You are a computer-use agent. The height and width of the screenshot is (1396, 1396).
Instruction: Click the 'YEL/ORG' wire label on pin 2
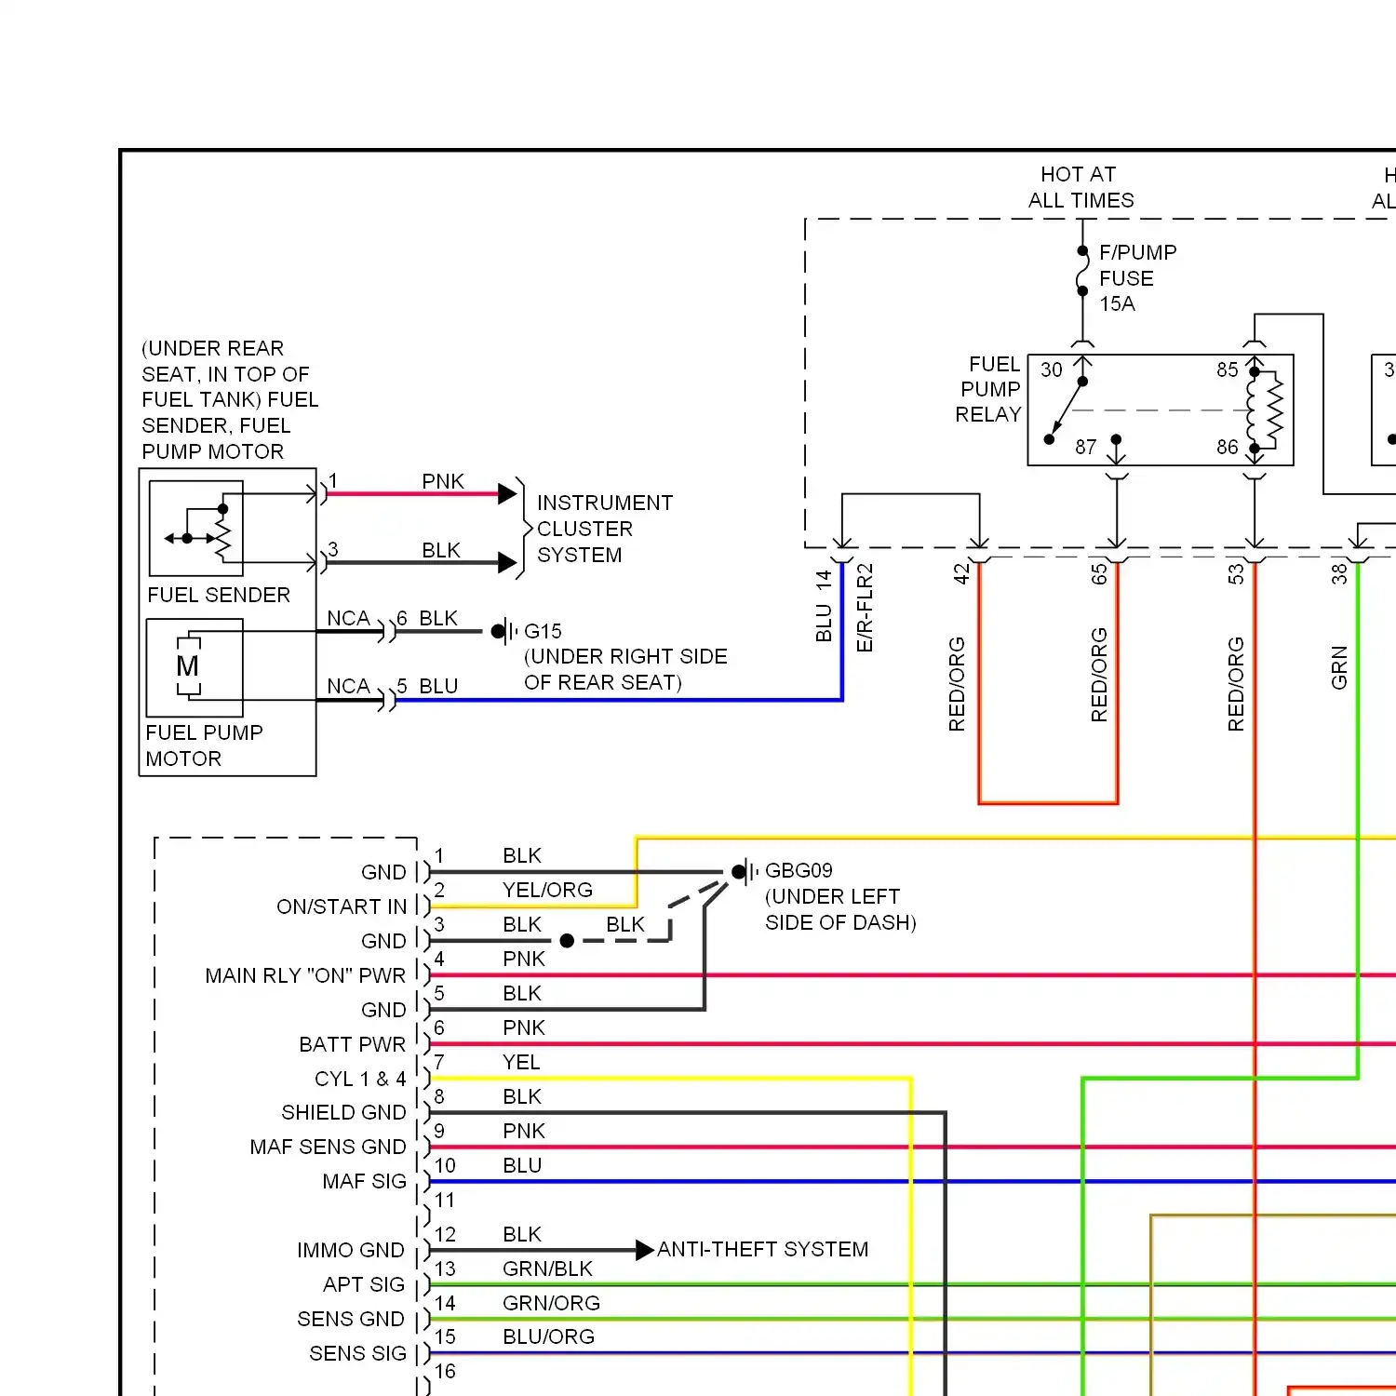547,890
